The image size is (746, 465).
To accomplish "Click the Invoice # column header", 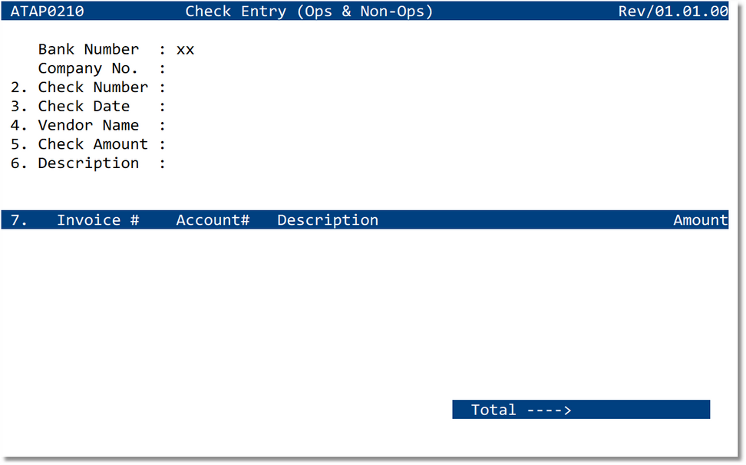I will 97,220.
